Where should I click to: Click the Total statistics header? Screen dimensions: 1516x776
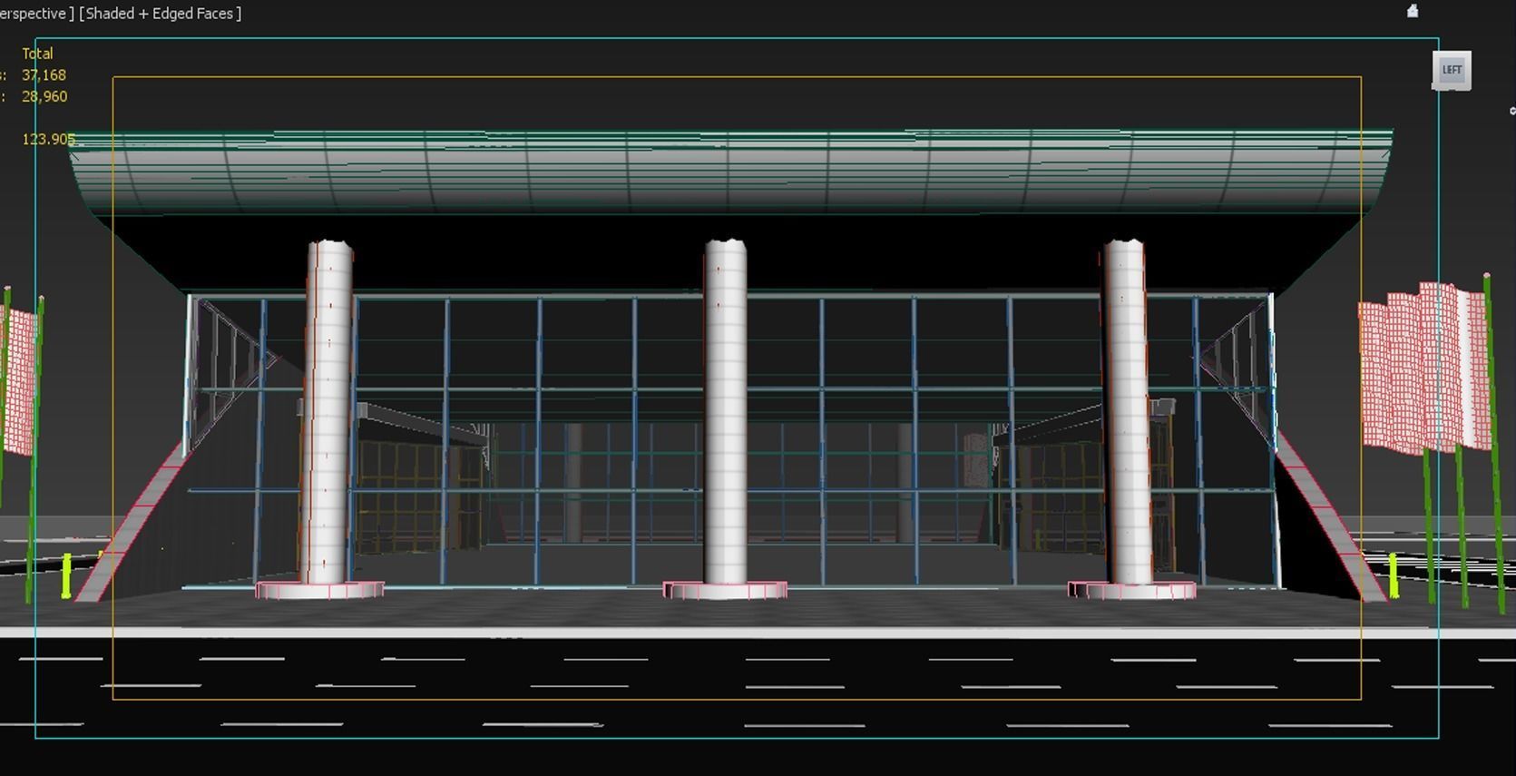point(37,54)
